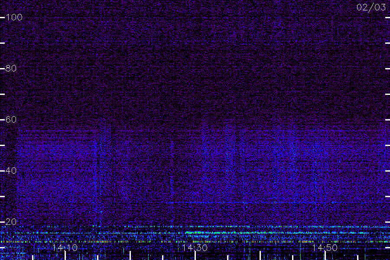
Task: Select the 14:30 time axis label
Action: coord(195,248)
